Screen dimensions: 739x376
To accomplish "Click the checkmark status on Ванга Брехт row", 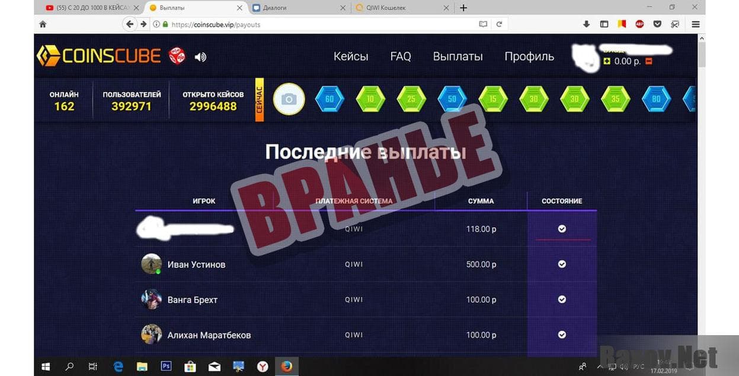I will (561, 299).
